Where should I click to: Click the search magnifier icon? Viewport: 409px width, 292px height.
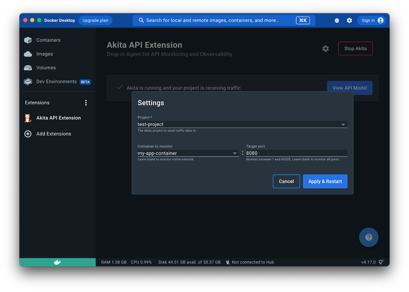(141, 20)
